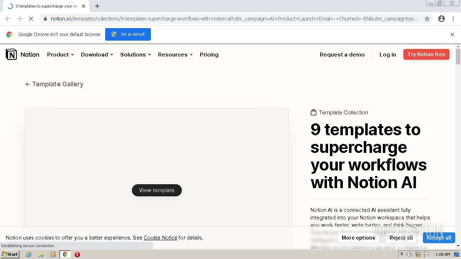This screenshot has width=461, height=259.
Task: Click the taskbar clock showing 1:08 AM
Action: pyautogui.click(x=443, y=254)
